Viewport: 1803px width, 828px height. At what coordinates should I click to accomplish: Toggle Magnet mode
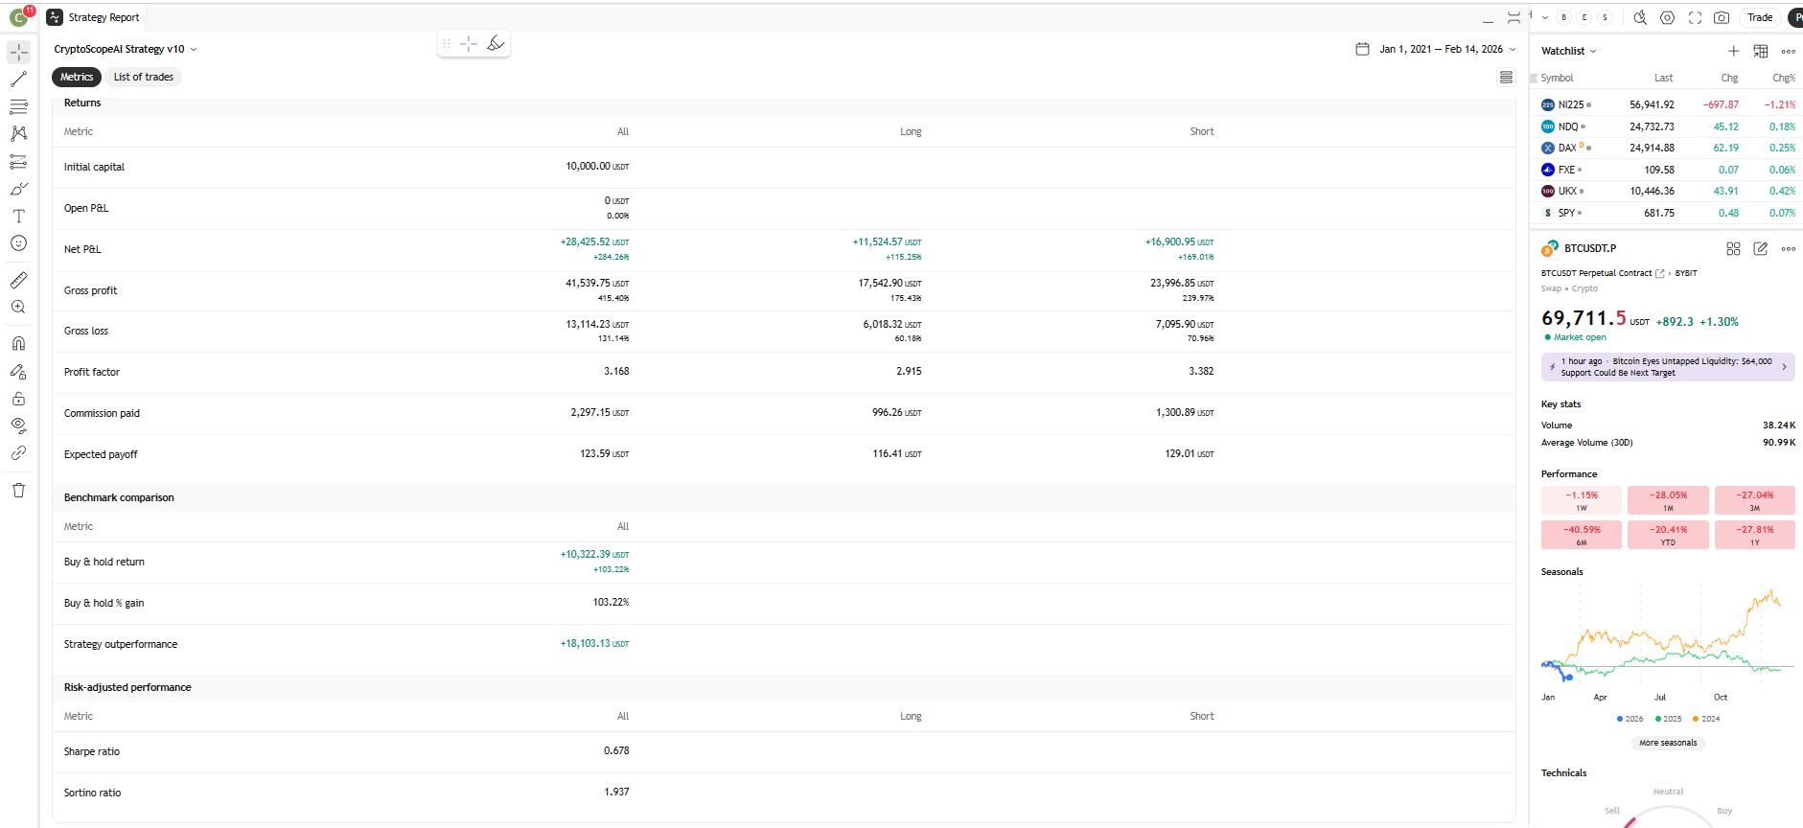click(18, 343)
